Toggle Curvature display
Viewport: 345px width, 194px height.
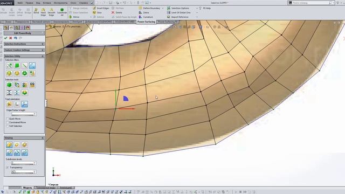coord(146,17)
